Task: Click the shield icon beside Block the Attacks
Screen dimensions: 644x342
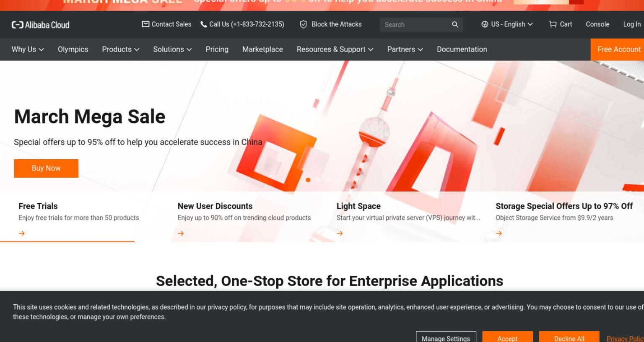Action: click(x=304, y=24)
